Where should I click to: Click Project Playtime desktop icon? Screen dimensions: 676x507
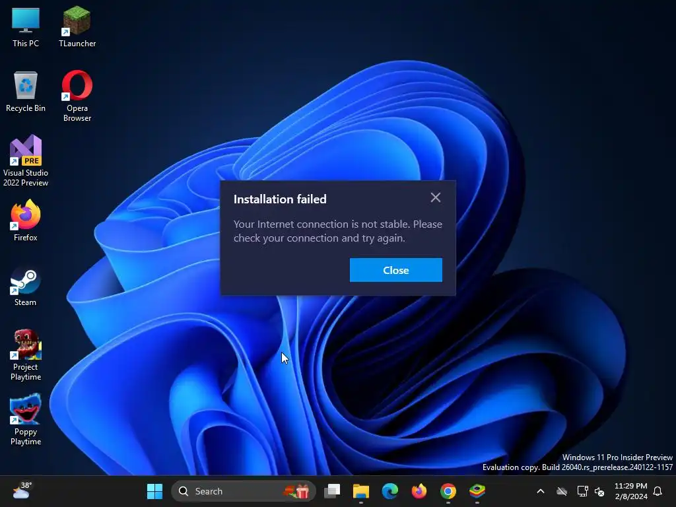tap(26, 355)
